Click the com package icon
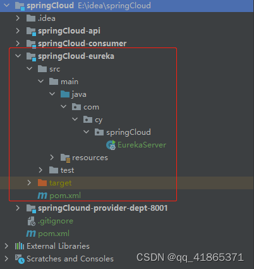Viewport: 254px width, 269px height. click(76, 107)
